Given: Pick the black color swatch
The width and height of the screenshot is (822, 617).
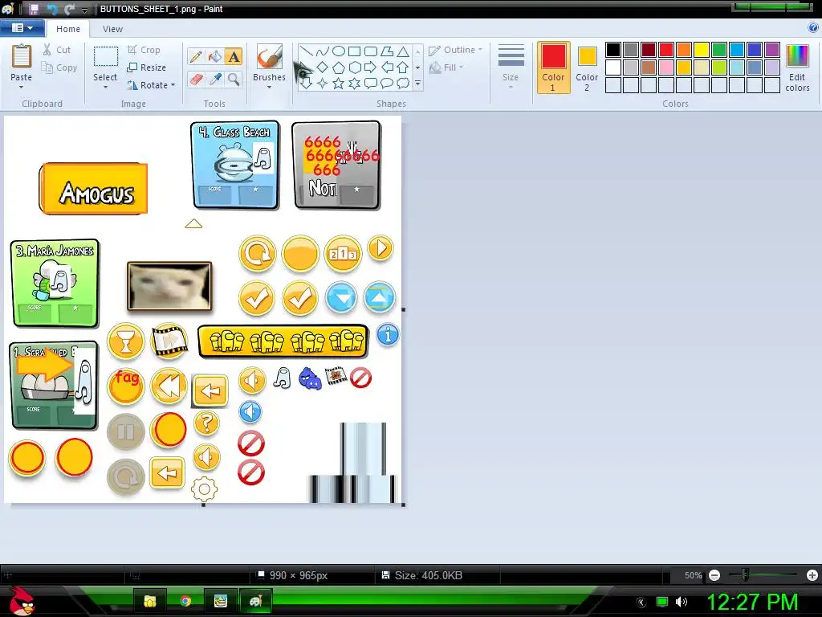Looking at the screenshot, I should [x=613, y=50].
